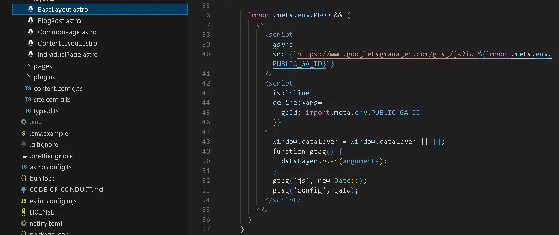Expand the plugins folder chevron
The width and height of the screenshot is (559, 235).
click(x=28, y=77)
